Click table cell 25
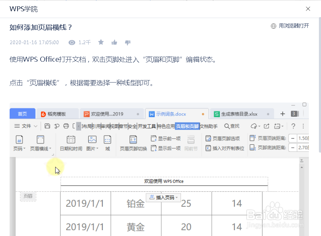Viewport: 321px width, 236px height. coord(186,203)
